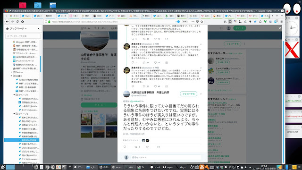Reload the current page
Screen dimensions: 302x170
click(17, 22)
